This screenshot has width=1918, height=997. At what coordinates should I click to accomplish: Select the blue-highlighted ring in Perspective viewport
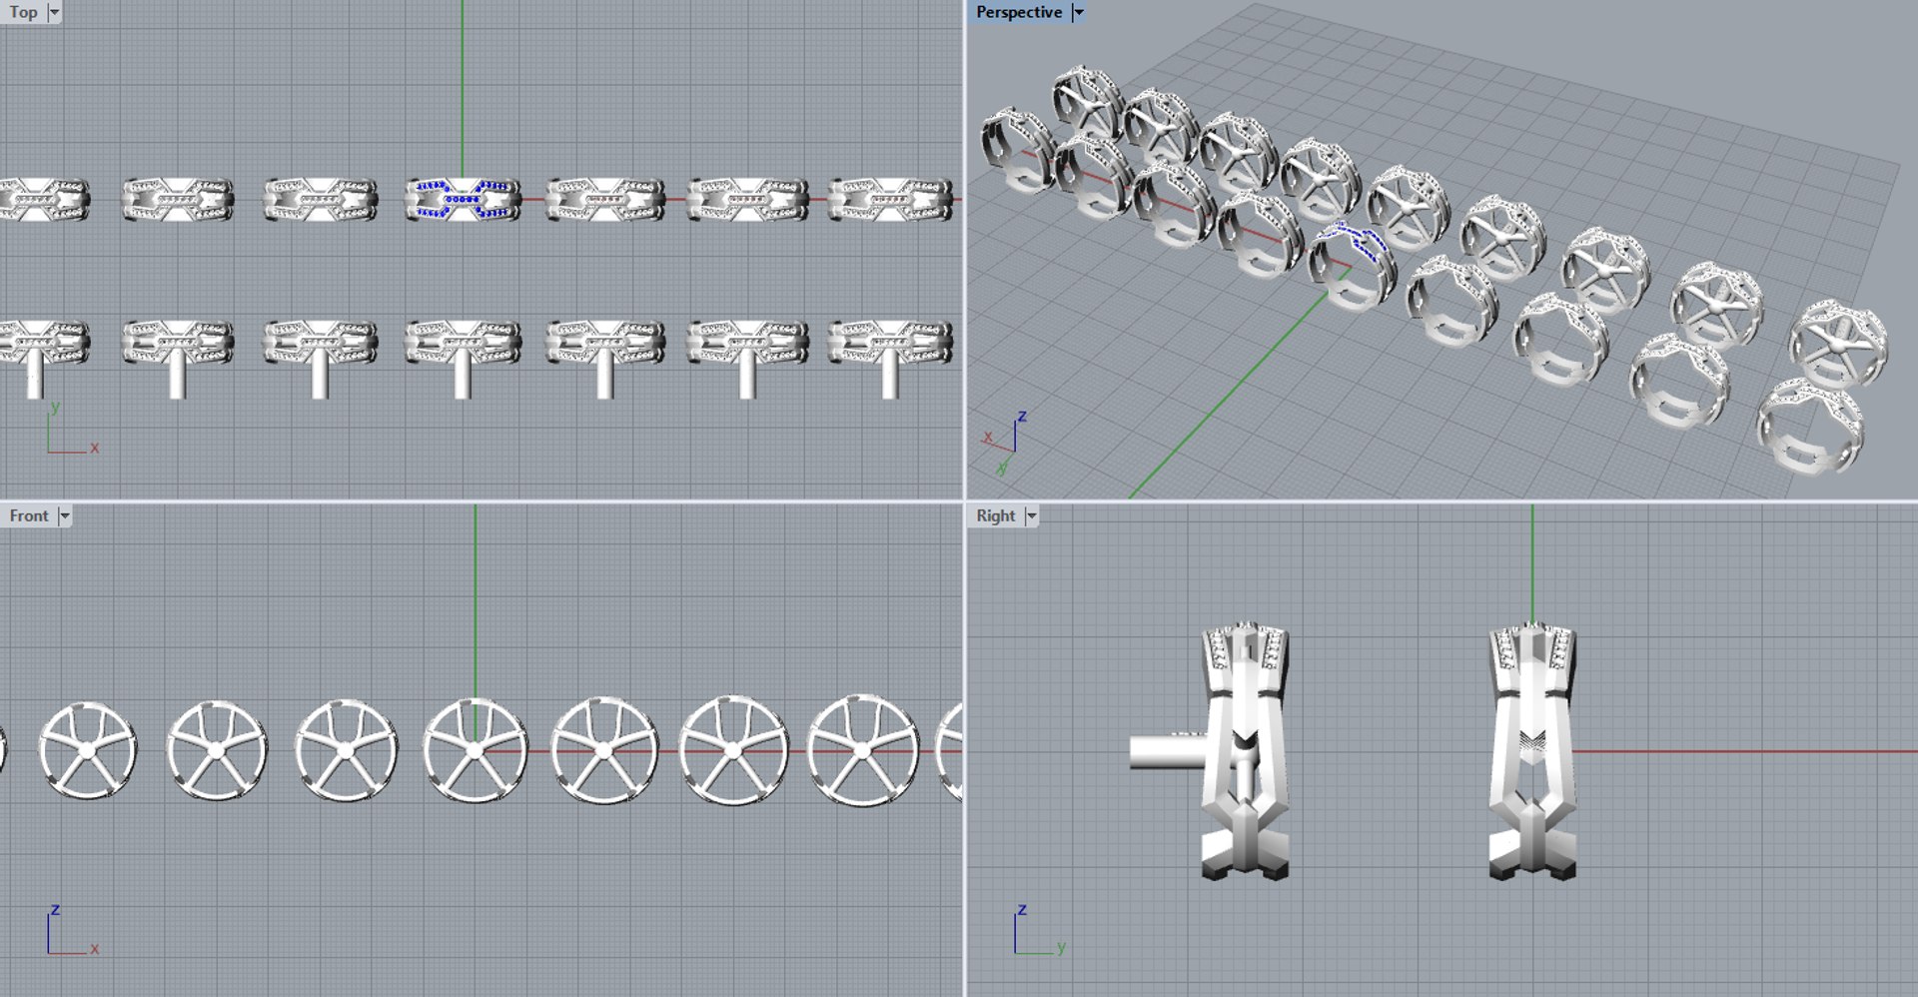pos(1352,265)
